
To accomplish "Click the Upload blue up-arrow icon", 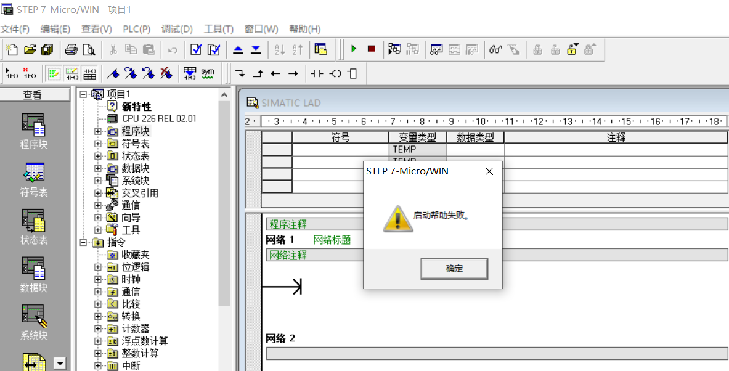I will (238, 49).
